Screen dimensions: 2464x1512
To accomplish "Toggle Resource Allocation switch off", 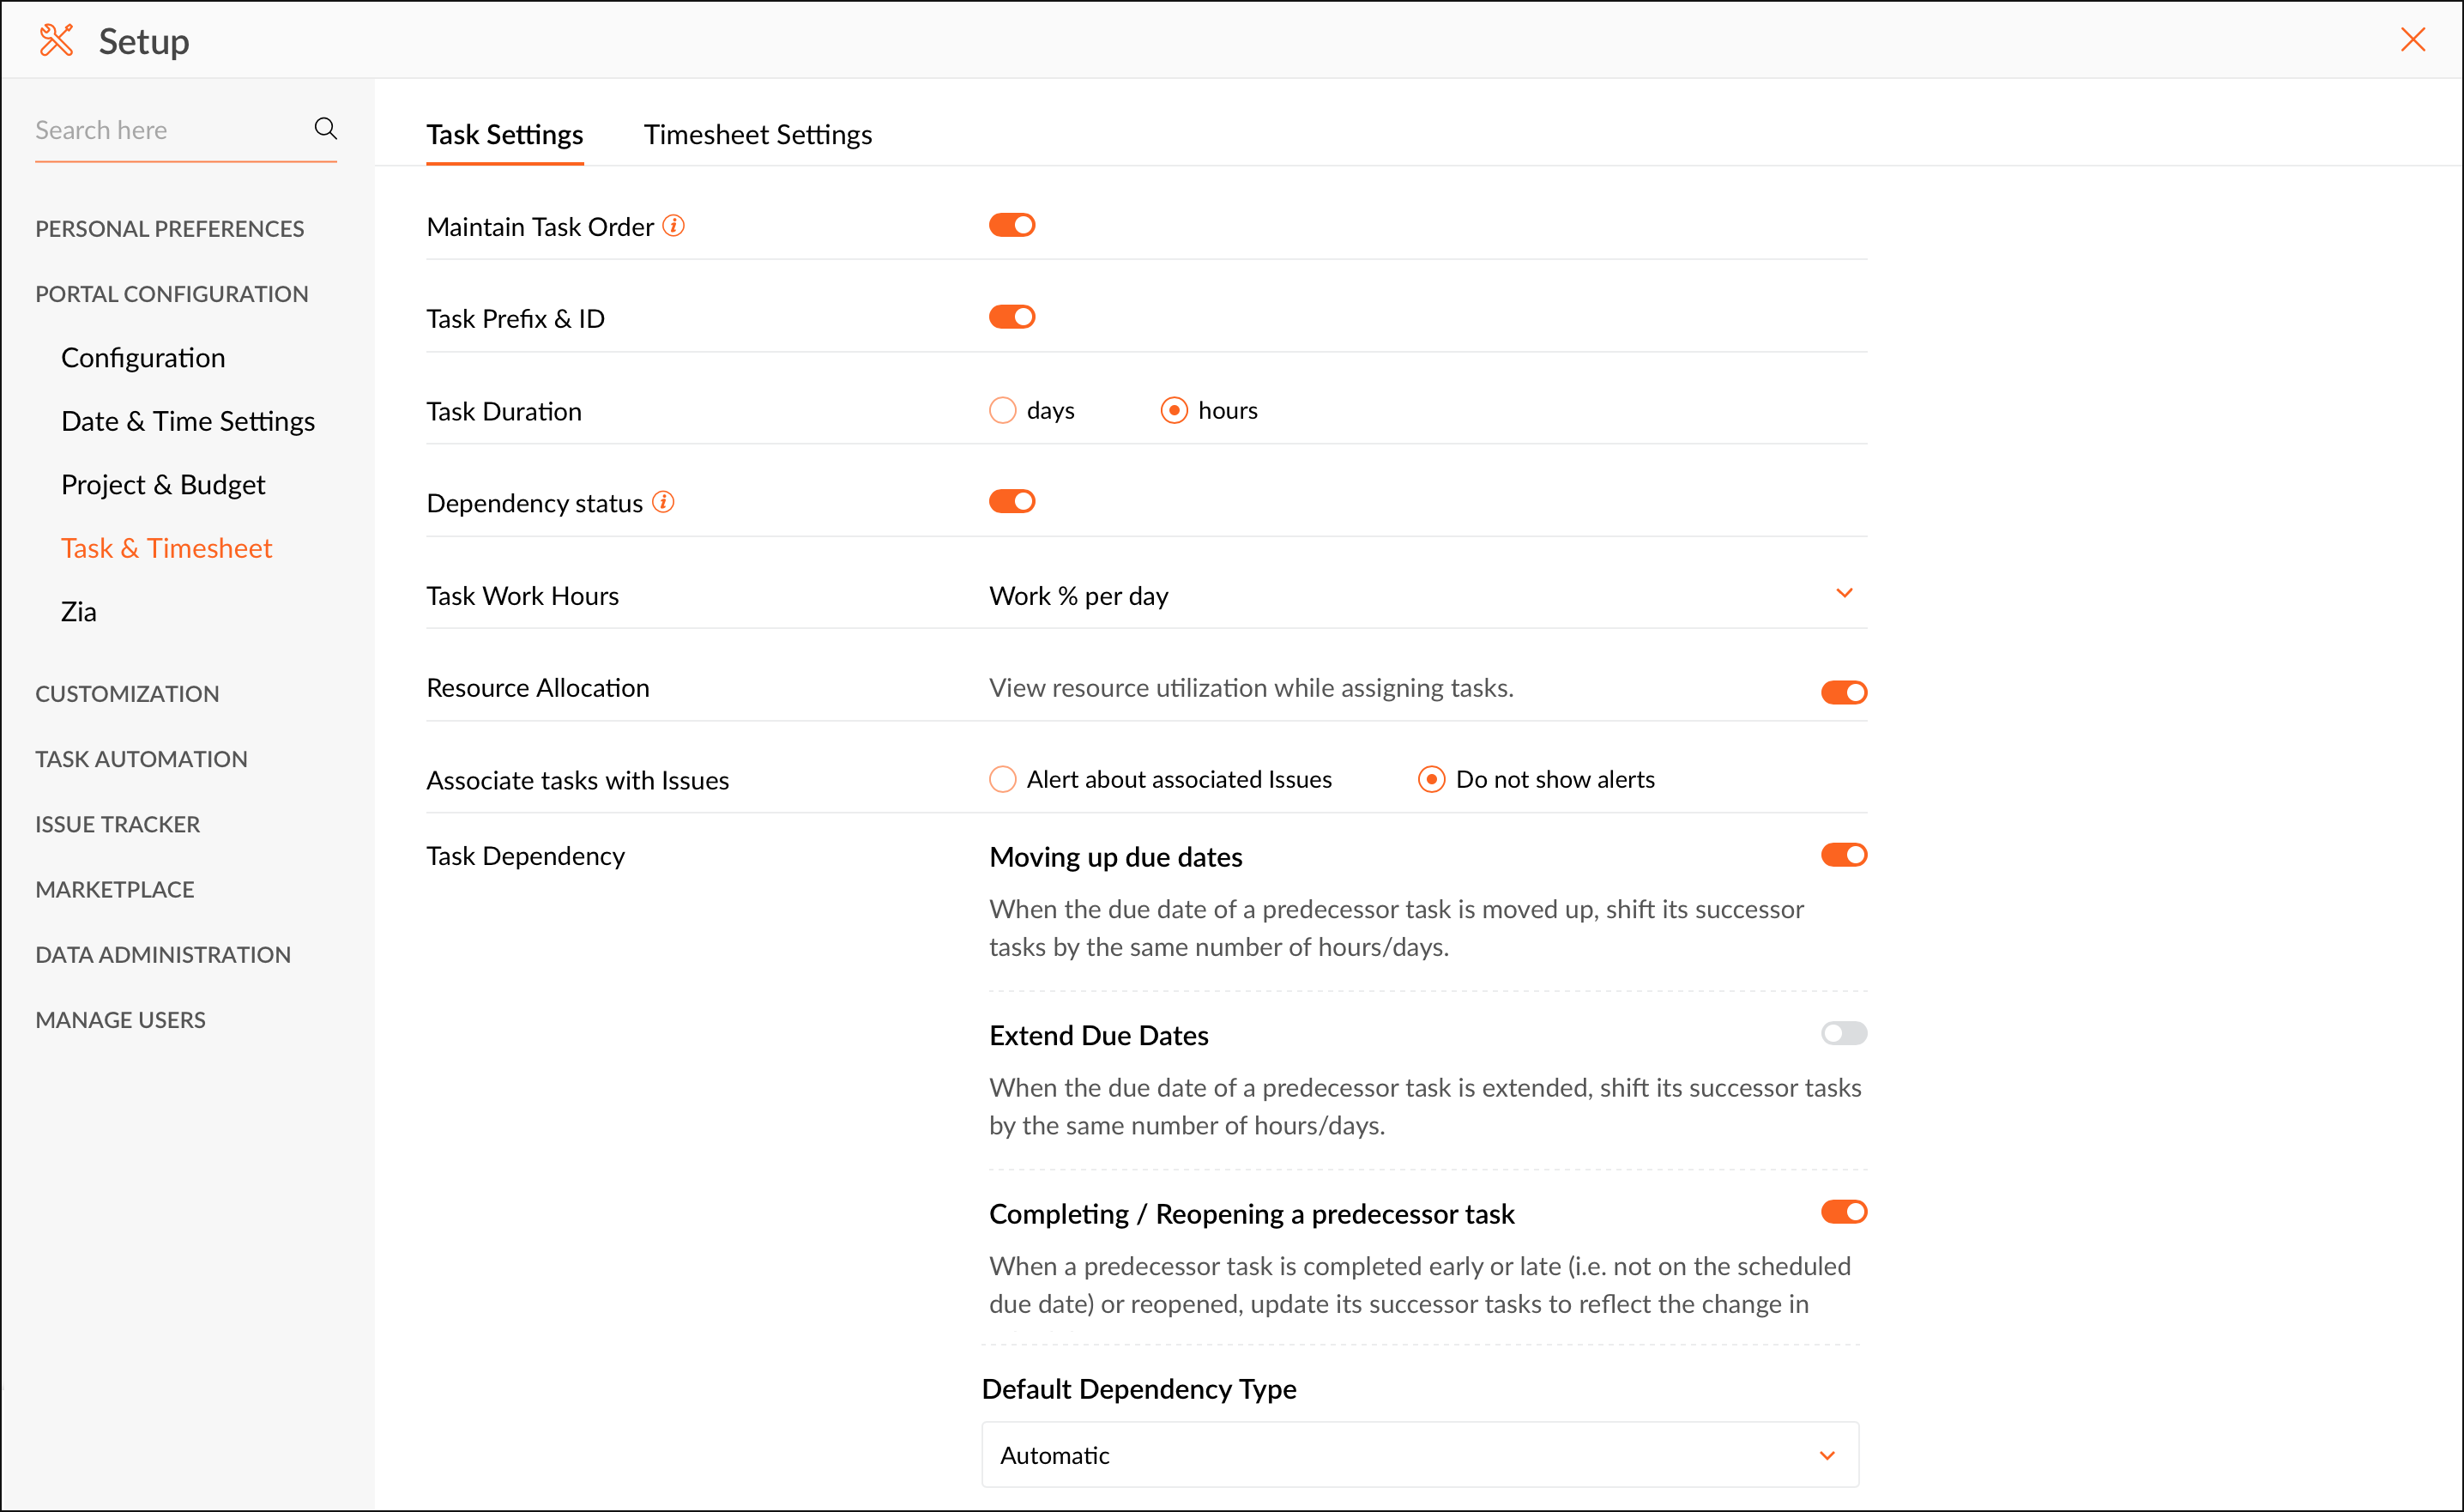I will (x=1843, y=692).
